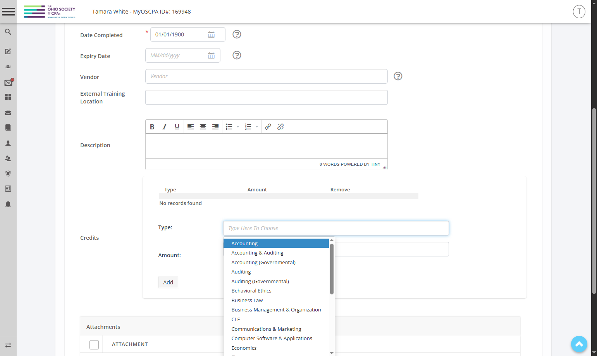Open the hamburger menu

coord(8,12)
